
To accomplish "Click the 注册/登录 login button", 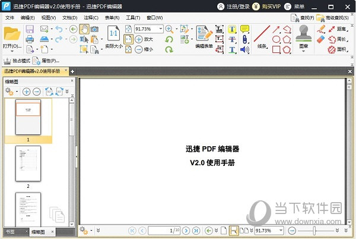I will click(x=233, y=7).
